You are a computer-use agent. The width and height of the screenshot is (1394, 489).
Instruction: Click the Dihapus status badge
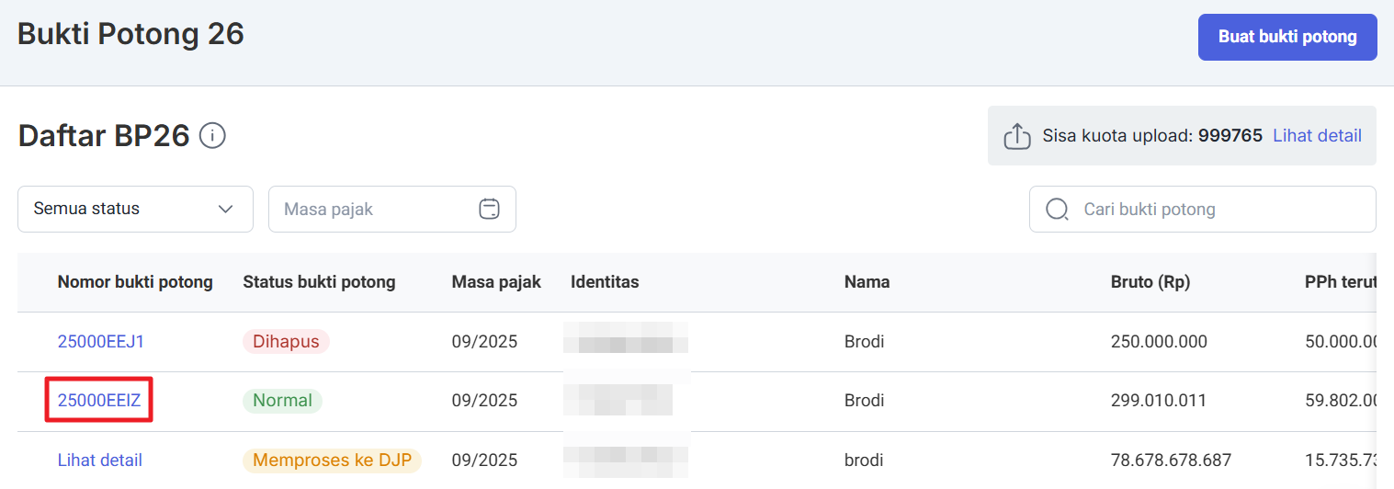(x=286, y=342)
